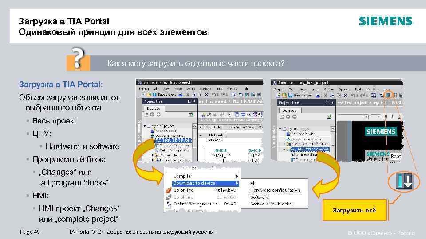Collapse Network 1 section in block editor
The height and width of the screenshot is (239, 426).
pos(201,135)
